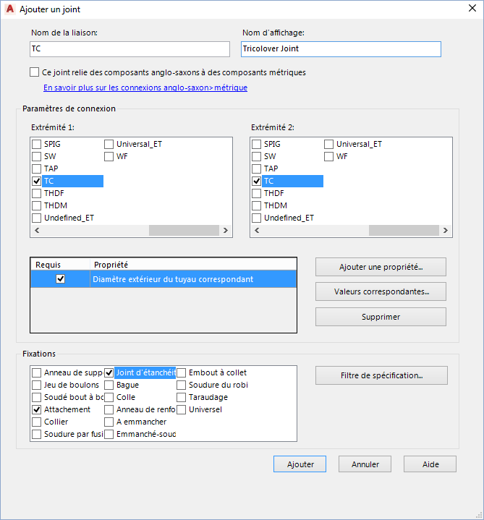
Task: Check SPIG under Extrémité 1
Action: (37, 144)
